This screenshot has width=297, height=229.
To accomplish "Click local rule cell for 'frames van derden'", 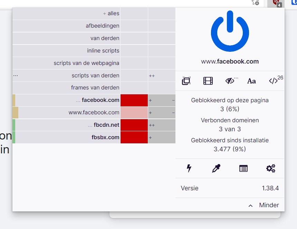I will [162, 88].
